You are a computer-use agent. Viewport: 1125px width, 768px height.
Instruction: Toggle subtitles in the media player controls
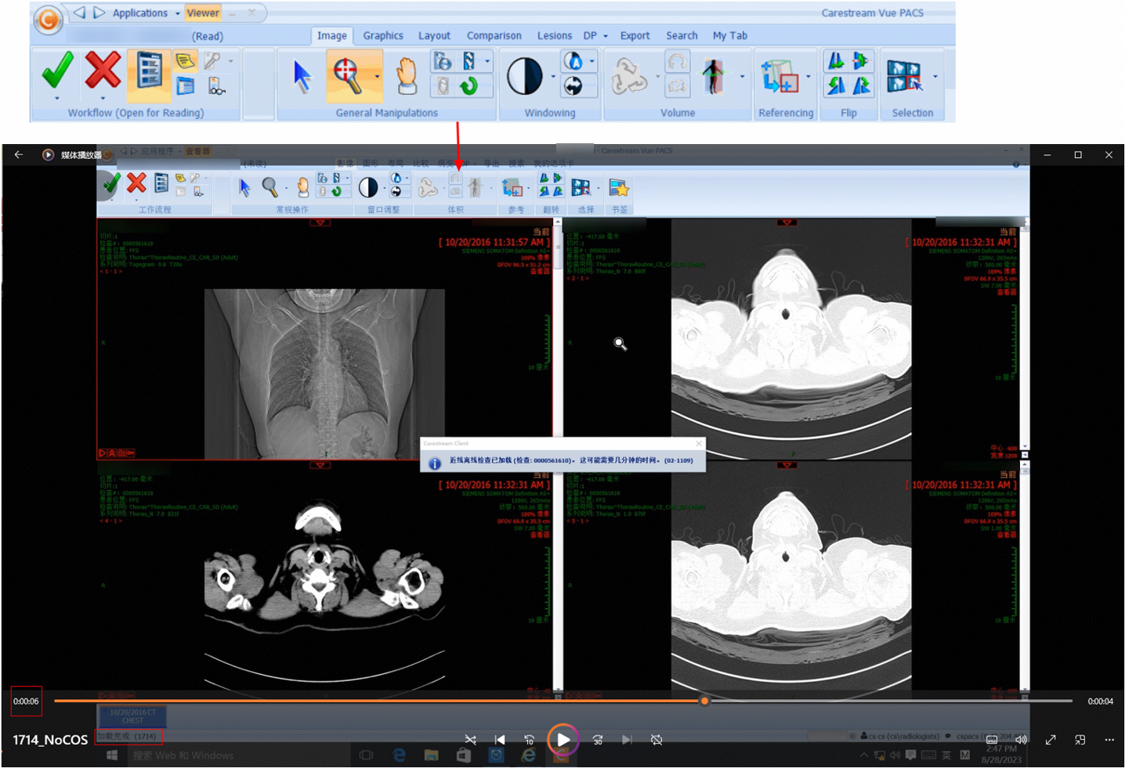992,740
